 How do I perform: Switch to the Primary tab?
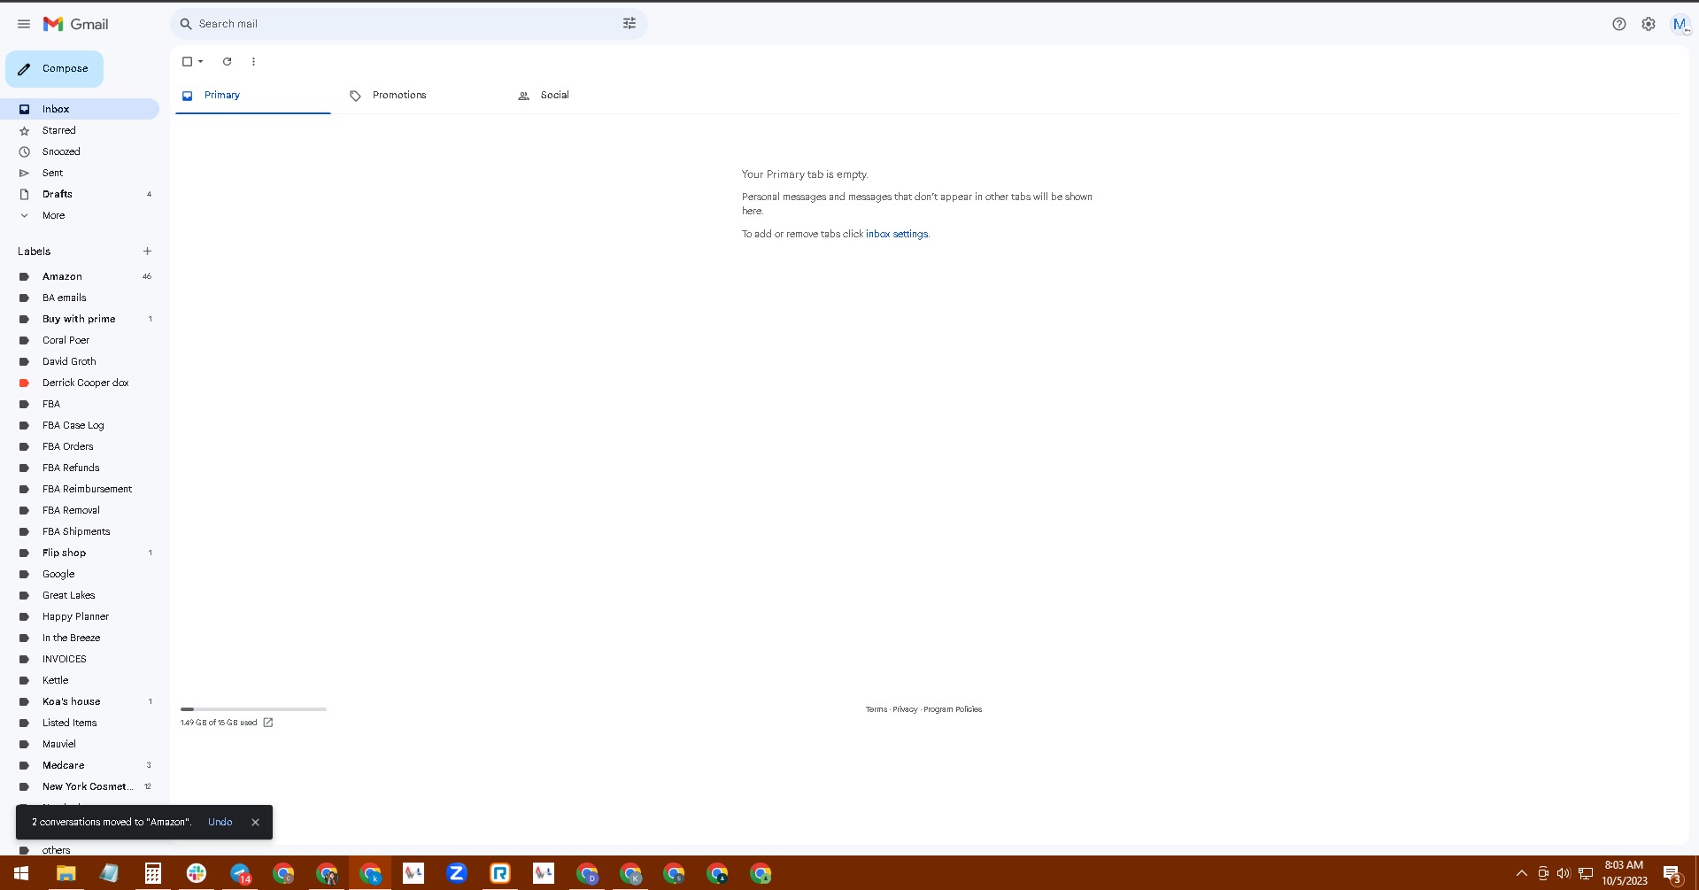tap(252, 96)
